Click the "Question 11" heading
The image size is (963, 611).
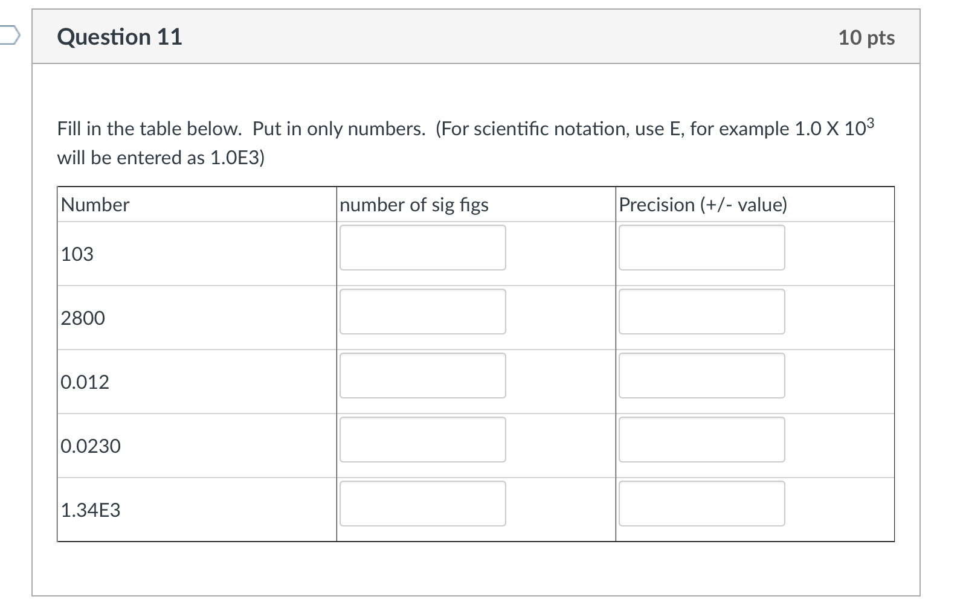click(120, 37)
